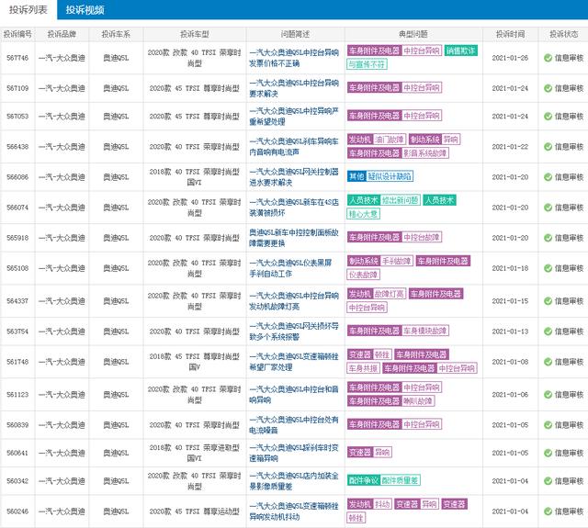Click the green check icon for complaint 566074
588x528 pixels.
coord(548,208)
